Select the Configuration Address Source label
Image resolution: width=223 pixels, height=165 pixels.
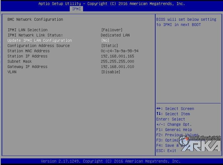(39, 46)
